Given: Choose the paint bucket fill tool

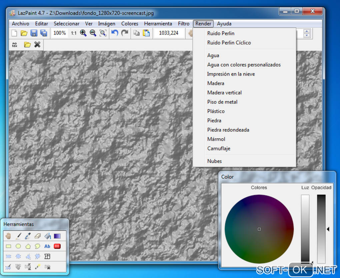Looking at the screenshot, I should click(47, 236).
